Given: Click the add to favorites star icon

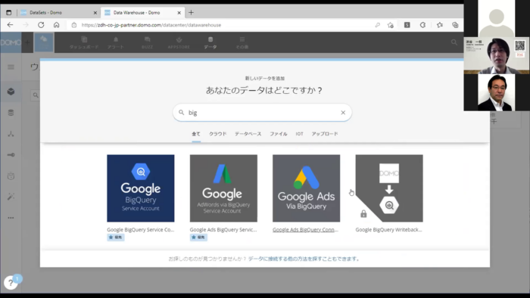Looking at the screenshot, I should [391, 25].
